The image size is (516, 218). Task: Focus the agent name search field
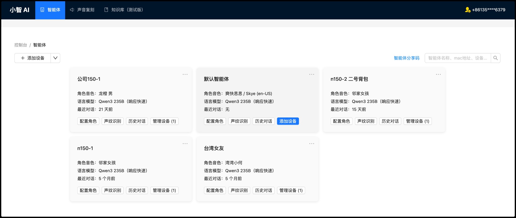[458, 58]
